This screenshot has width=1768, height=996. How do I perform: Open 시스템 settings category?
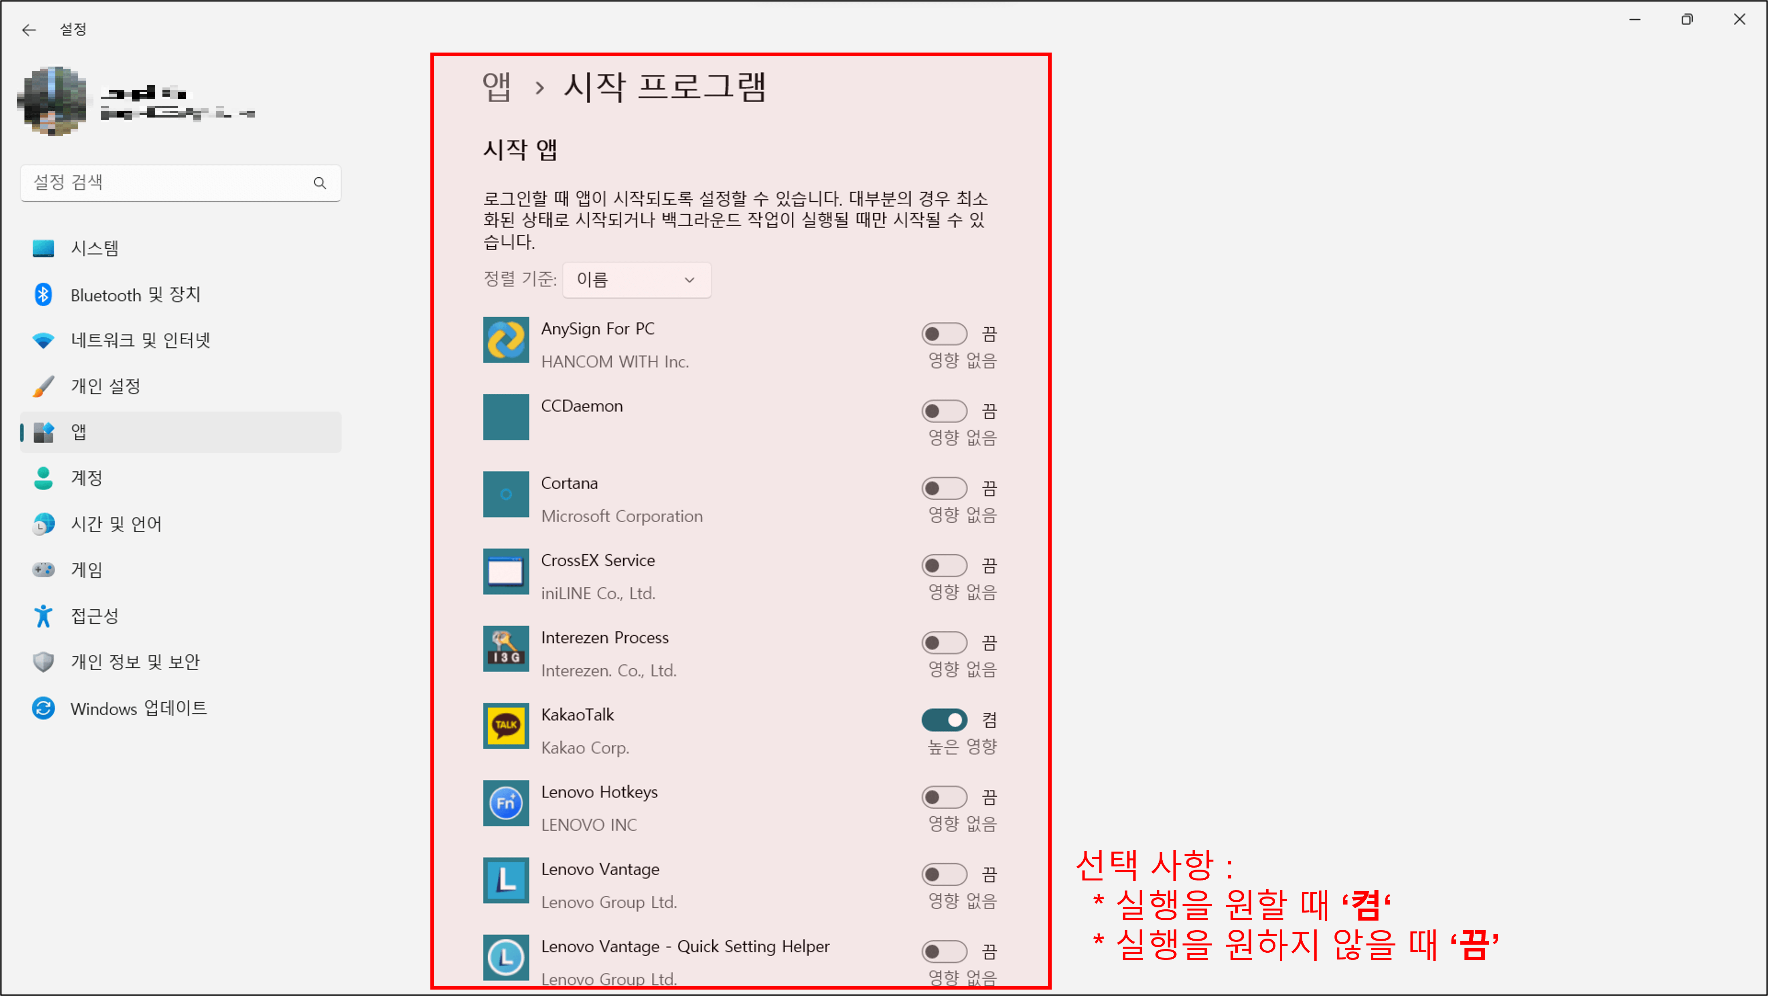180,248
